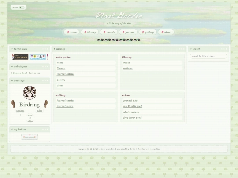
Task: Visit a random Birdring site
Action: pyautogui.click(x=20, y=110)
